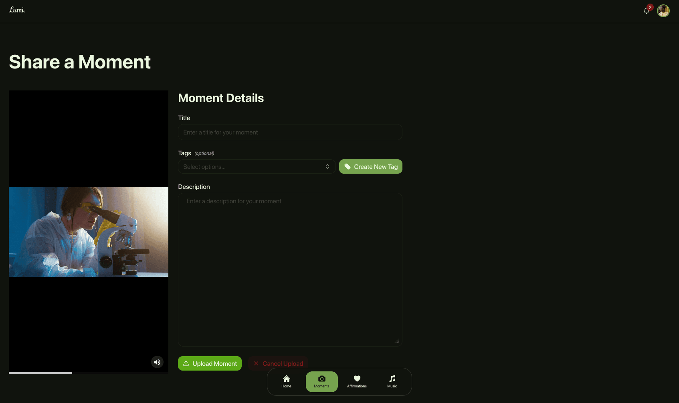Select the Moments camera tab

click(x=322, y=382)
